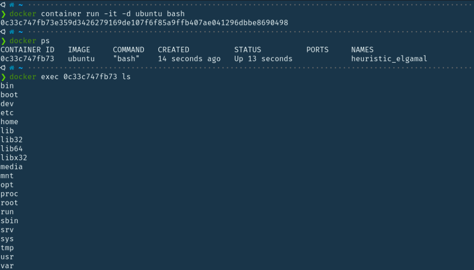Click the home icon above the docker exec command
474x270 pixels.
coord(12,68)
